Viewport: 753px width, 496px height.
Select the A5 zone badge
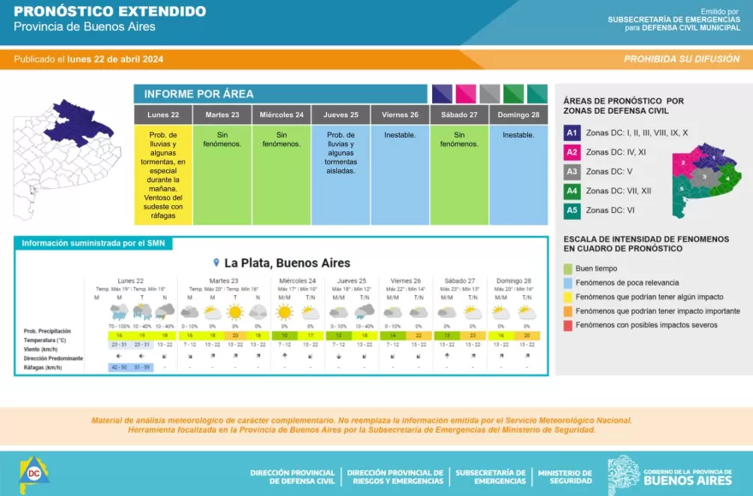pos(572,210)
